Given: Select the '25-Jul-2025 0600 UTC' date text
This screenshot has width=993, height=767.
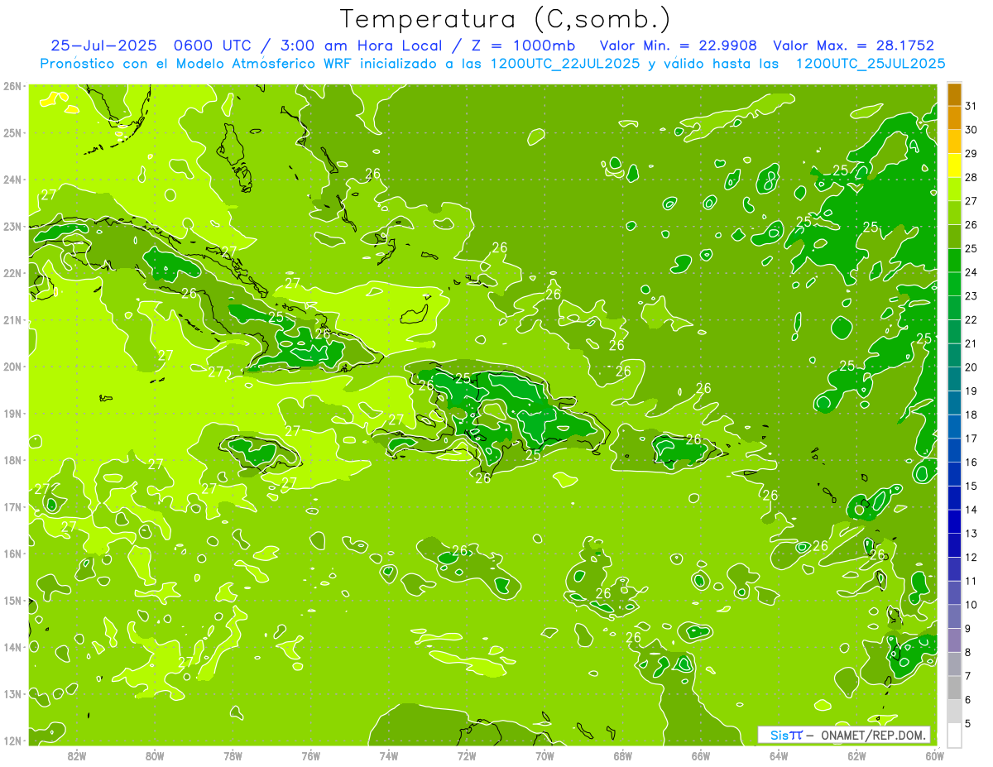Looking at the screenshot, I should point(153,46).
